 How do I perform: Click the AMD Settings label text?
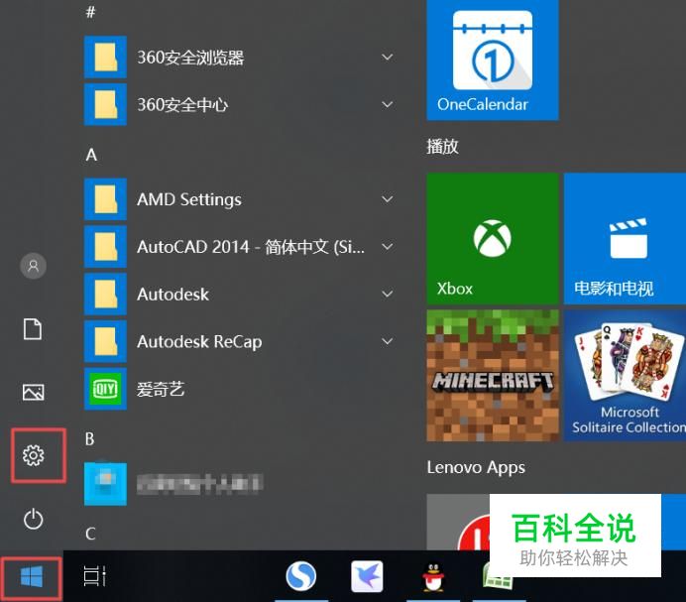(189, 199)
